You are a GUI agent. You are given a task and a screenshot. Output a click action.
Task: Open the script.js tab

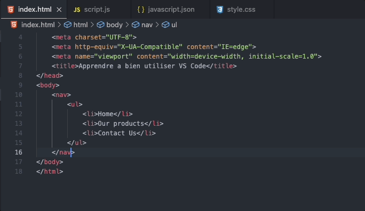[x=99, y=10]
